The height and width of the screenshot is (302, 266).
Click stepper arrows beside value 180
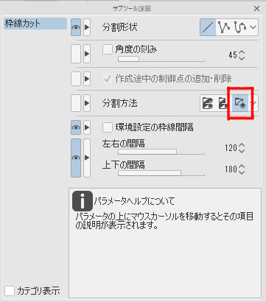click(242, 169)
